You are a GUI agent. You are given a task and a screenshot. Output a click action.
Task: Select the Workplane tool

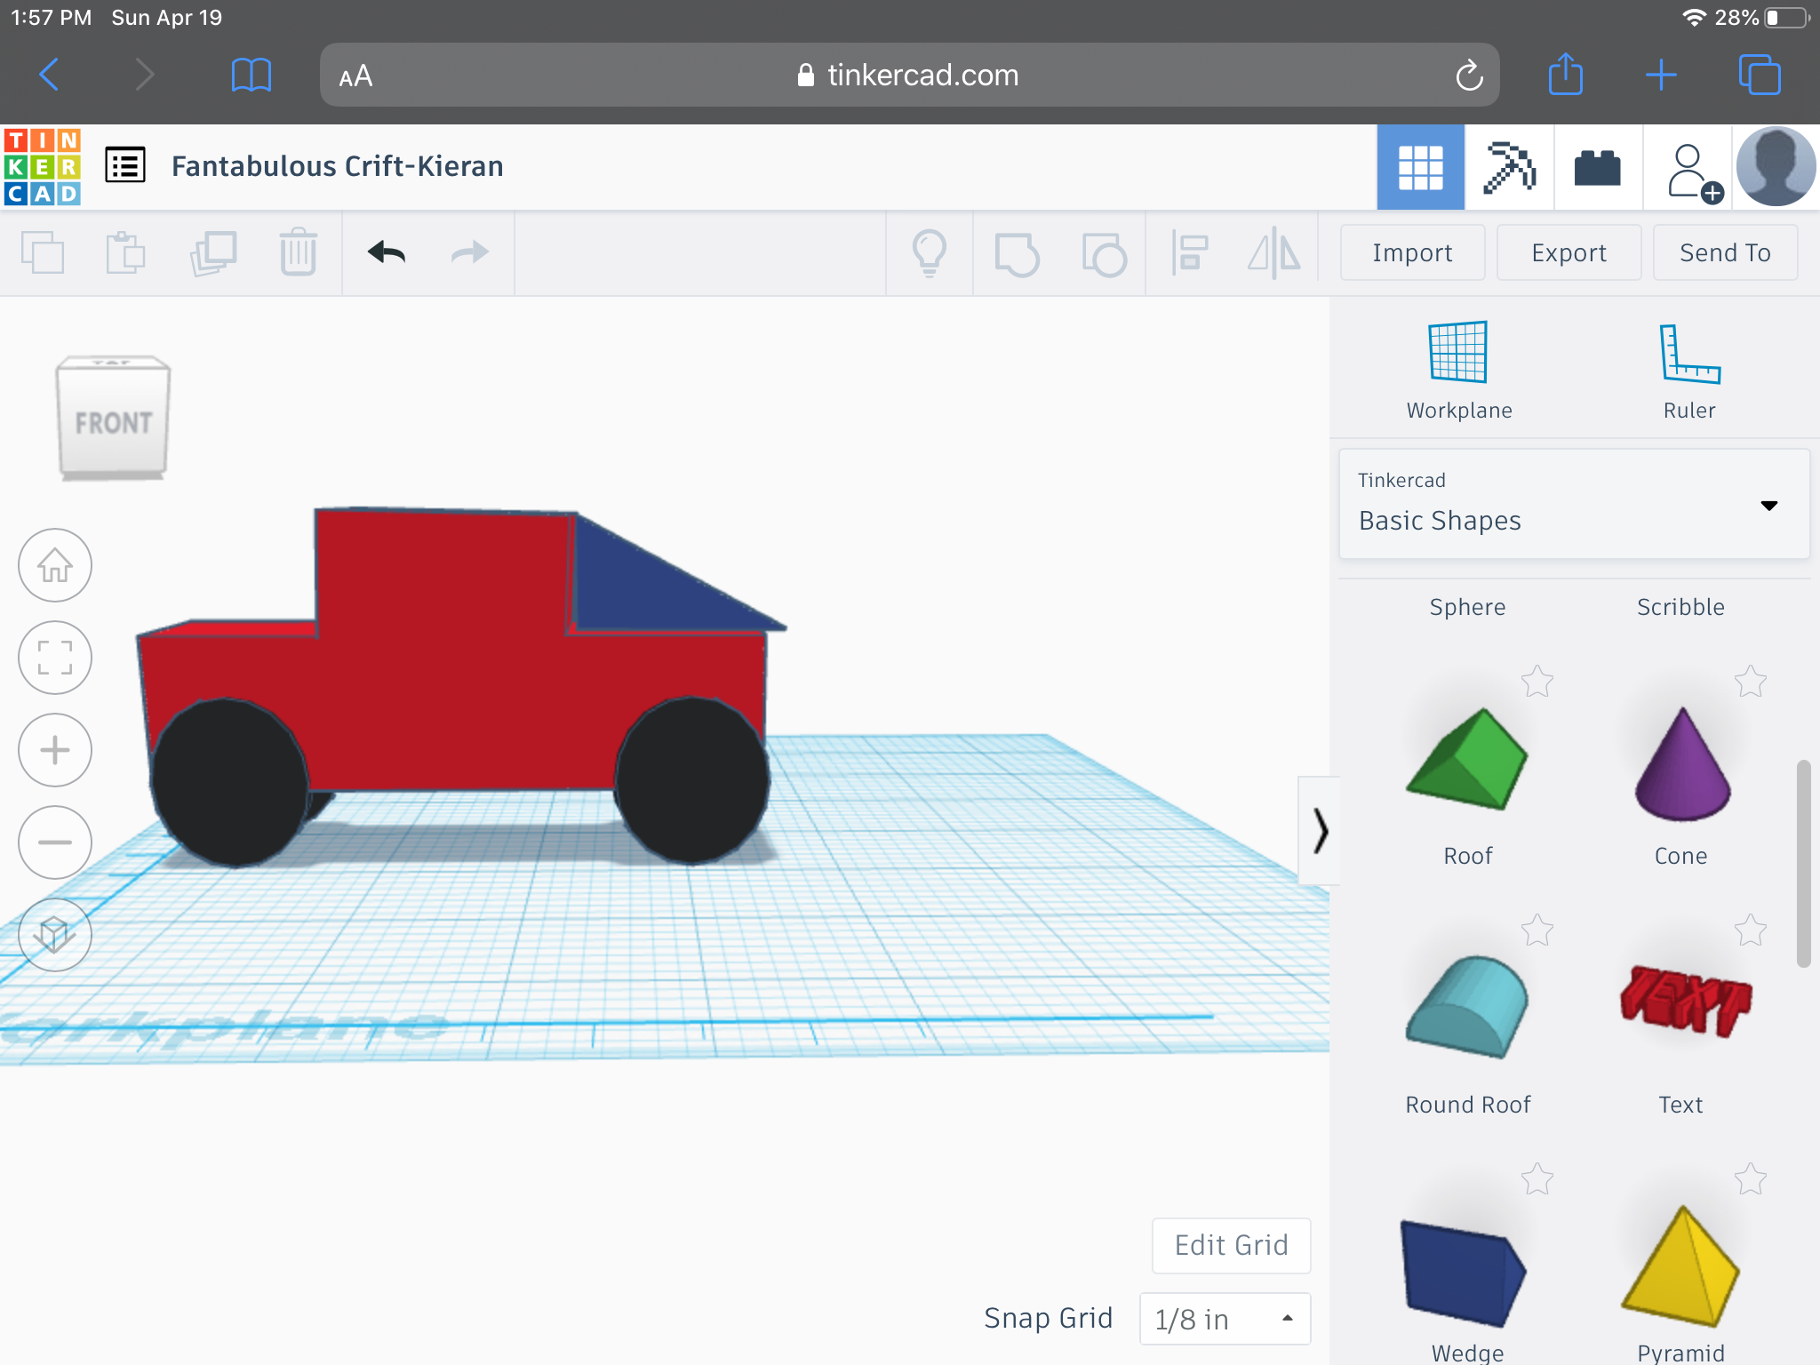coord(1458,371)
